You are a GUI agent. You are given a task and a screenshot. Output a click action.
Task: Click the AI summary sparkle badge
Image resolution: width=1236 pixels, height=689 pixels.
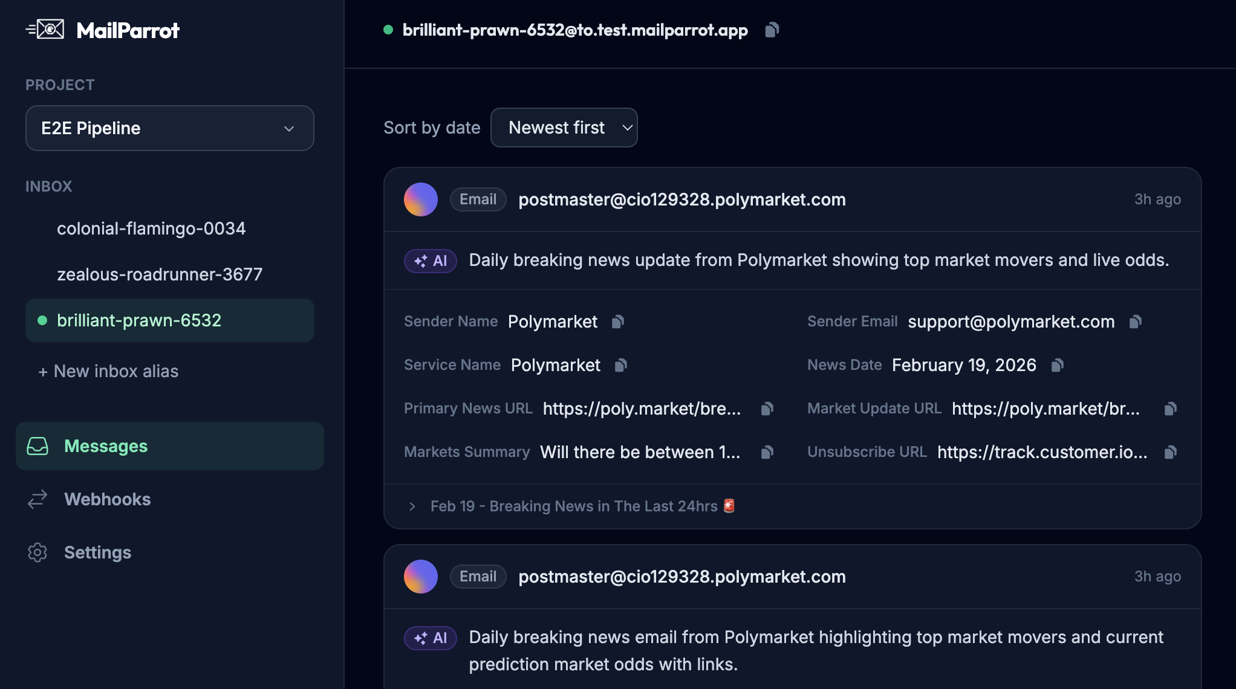pos(430,260)
